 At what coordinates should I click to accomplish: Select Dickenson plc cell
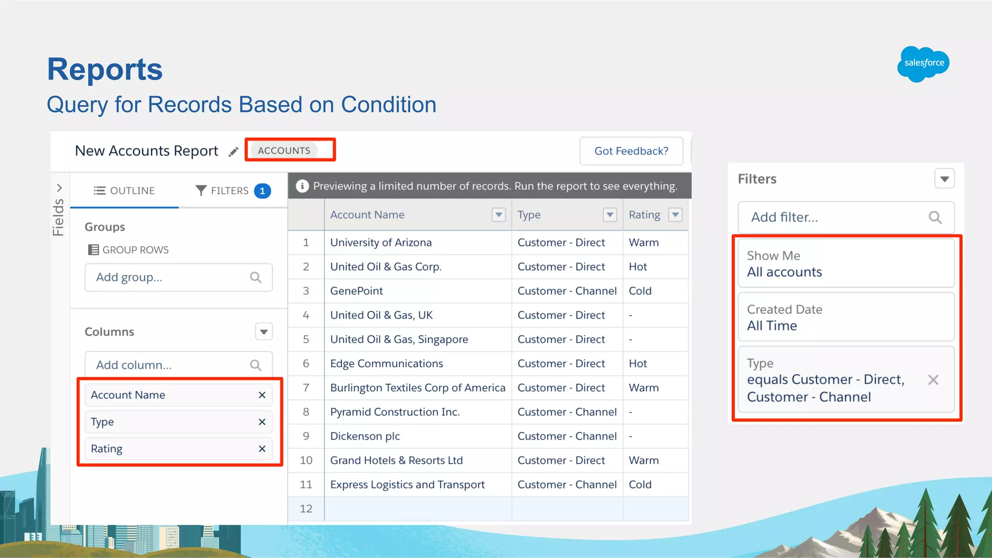pos(418,436)
